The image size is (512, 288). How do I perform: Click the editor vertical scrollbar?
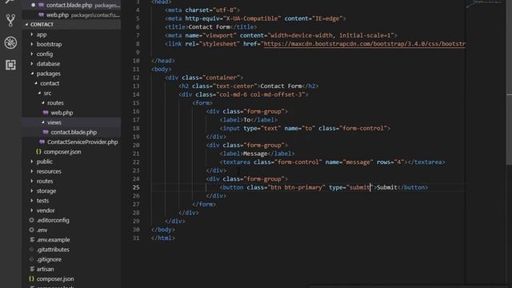(x=509, y=82)
